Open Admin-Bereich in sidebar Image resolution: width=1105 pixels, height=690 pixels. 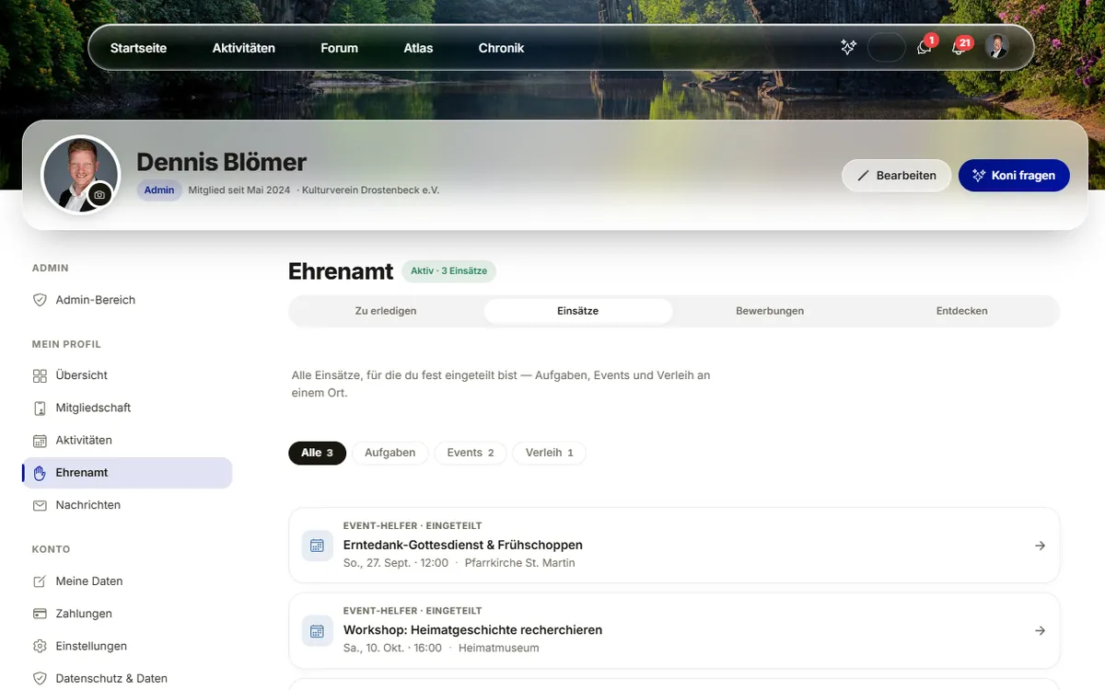(127, 300)
